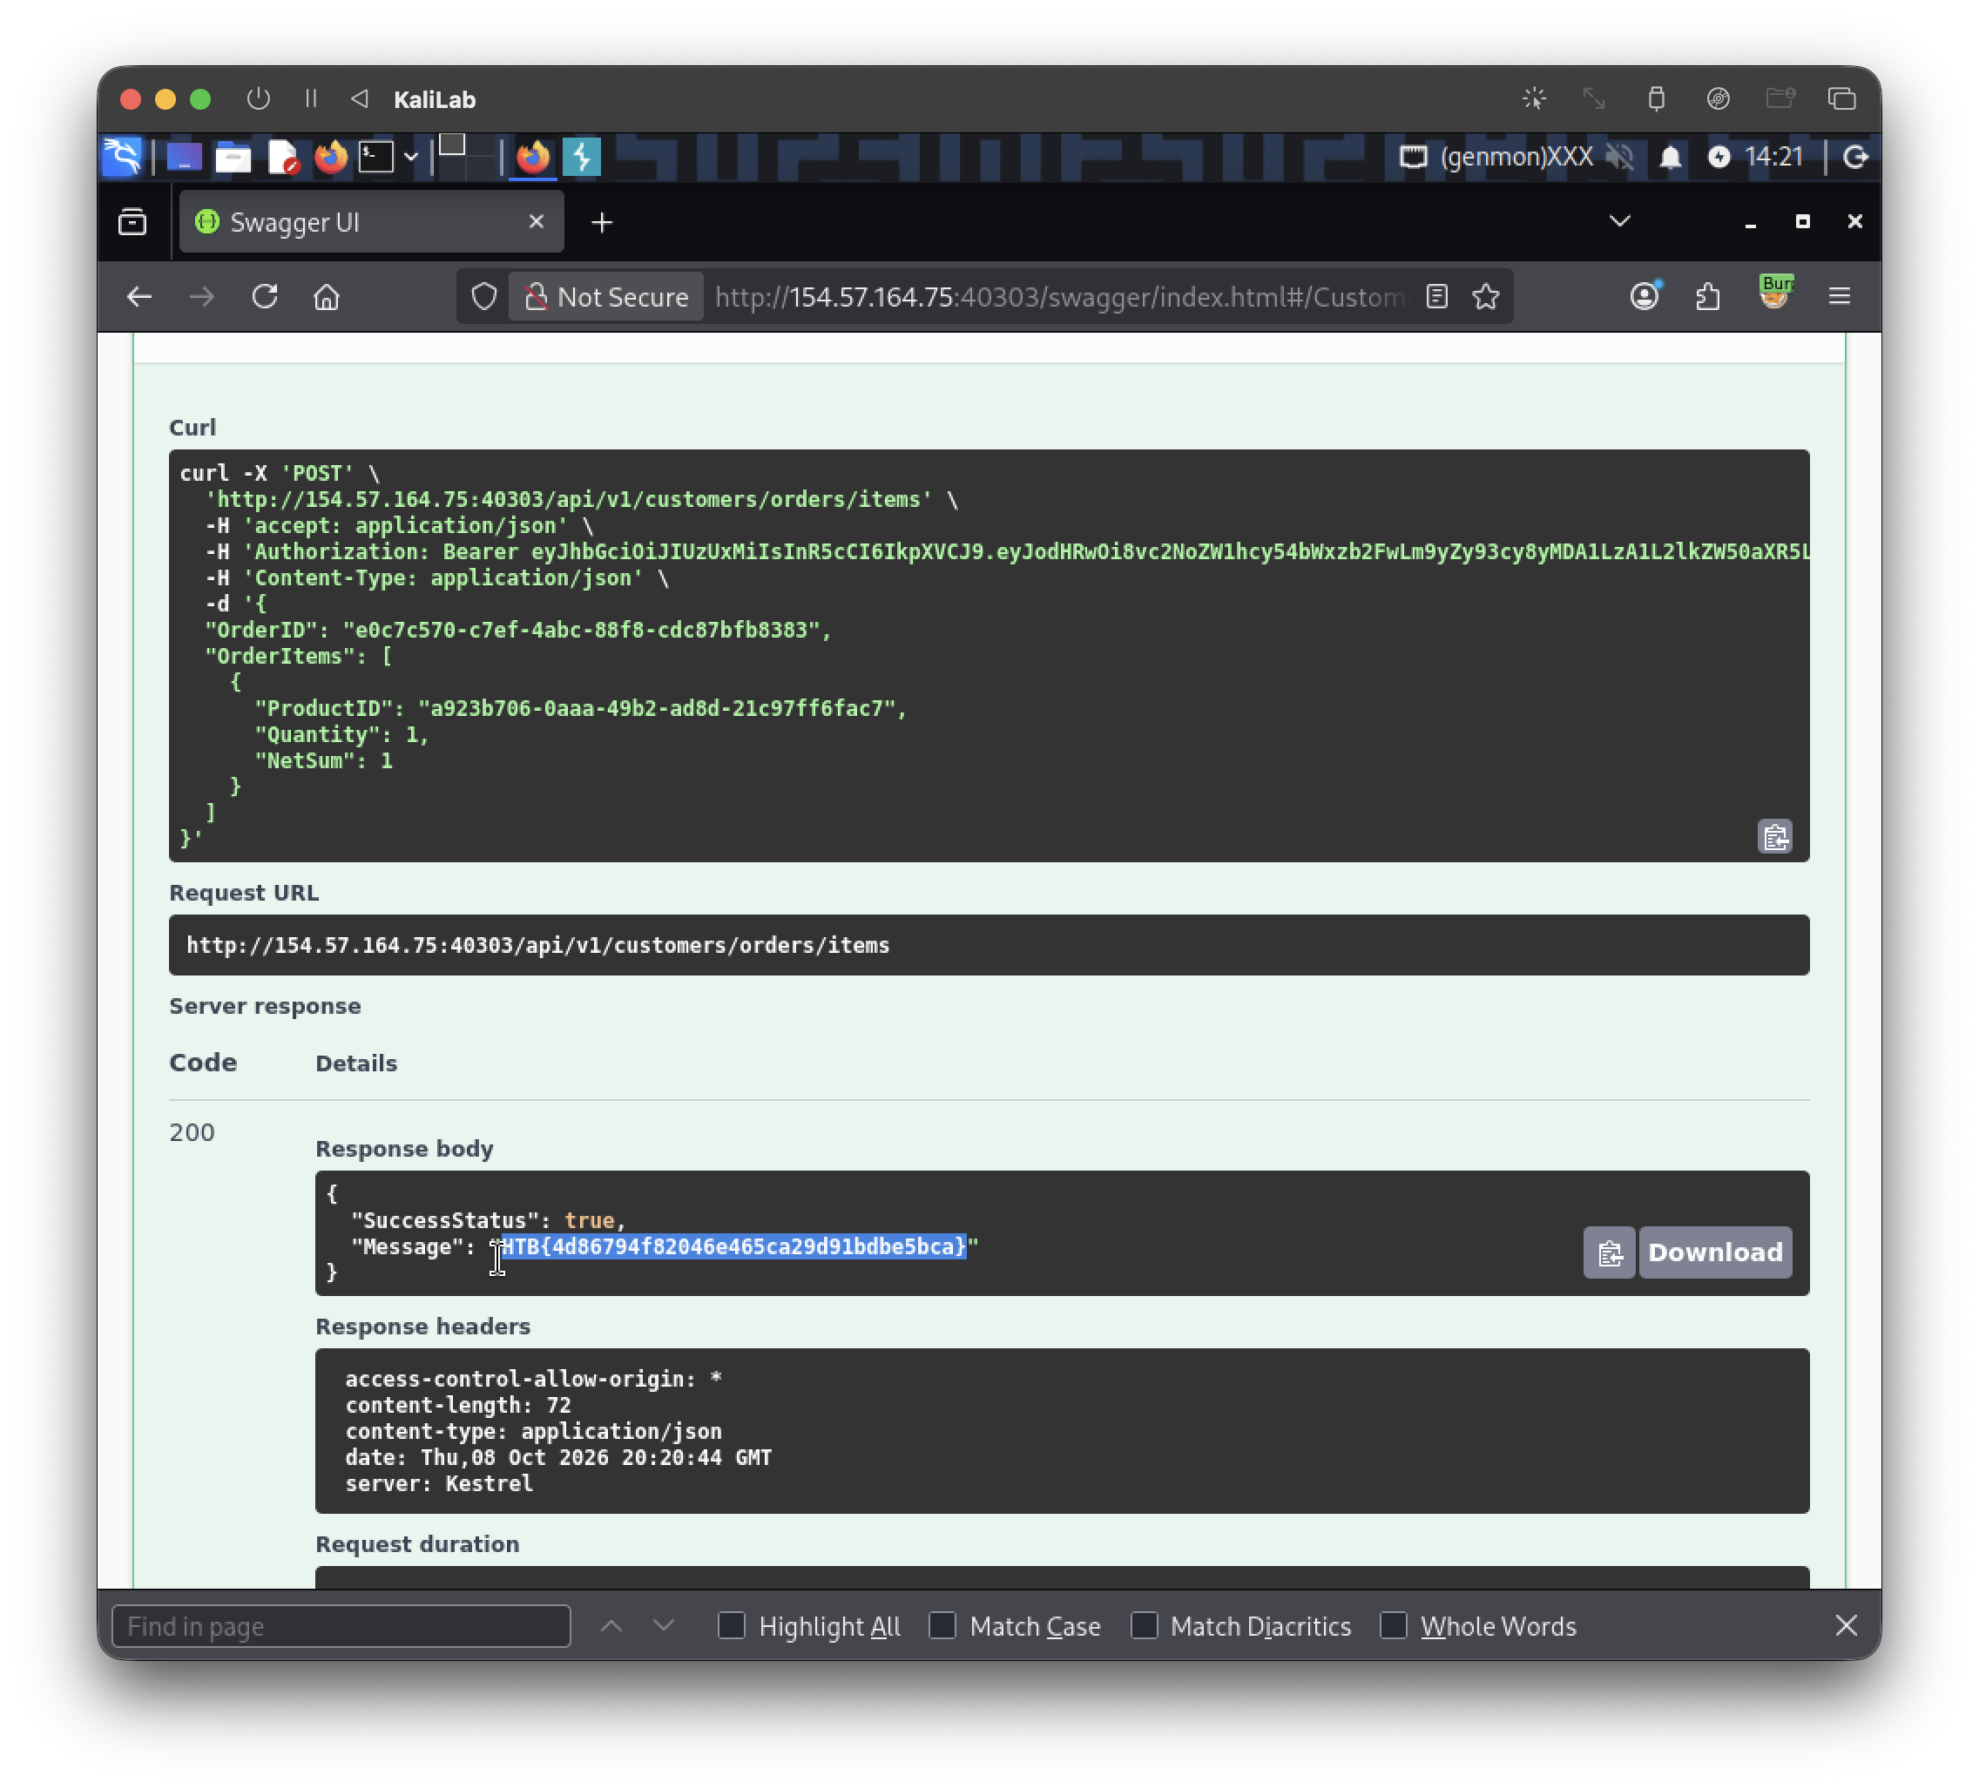Image resolution: width=1979 pixels, height=1789 pixels.
Task: Jump to previous find match arrow
Action: pos(611,1625)
